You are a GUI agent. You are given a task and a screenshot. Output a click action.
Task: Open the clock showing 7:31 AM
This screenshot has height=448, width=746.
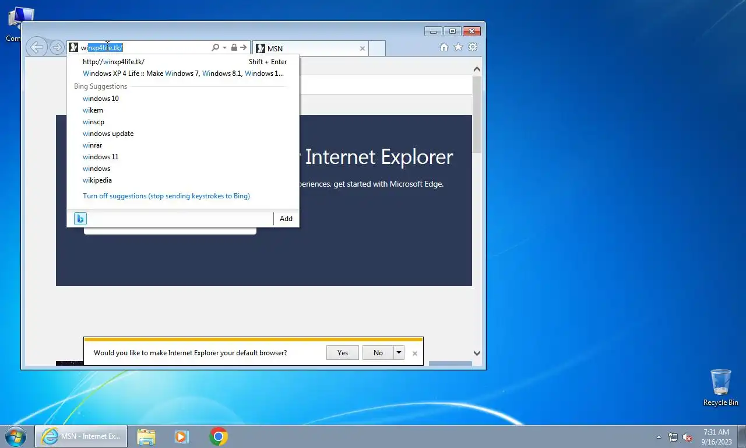tap(716, 437)
